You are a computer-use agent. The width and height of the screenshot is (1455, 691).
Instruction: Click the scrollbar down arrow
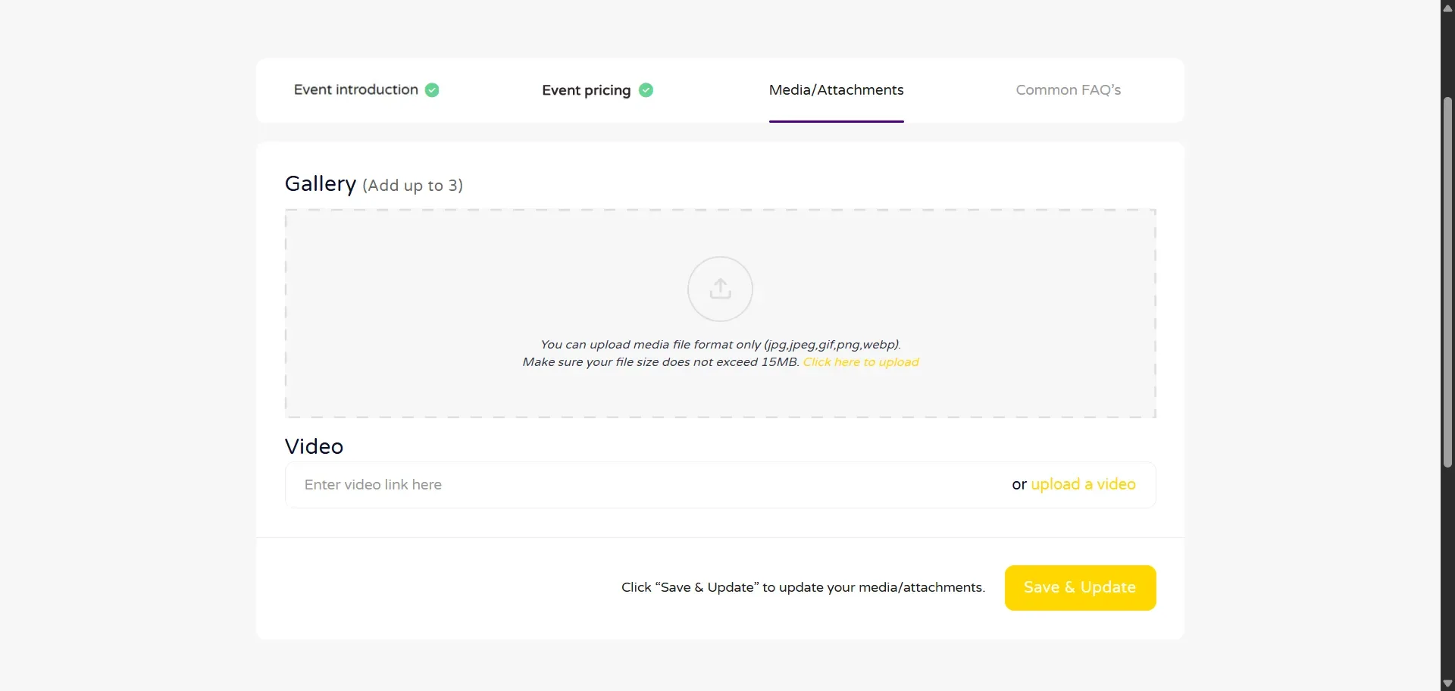coord(1447,683)
